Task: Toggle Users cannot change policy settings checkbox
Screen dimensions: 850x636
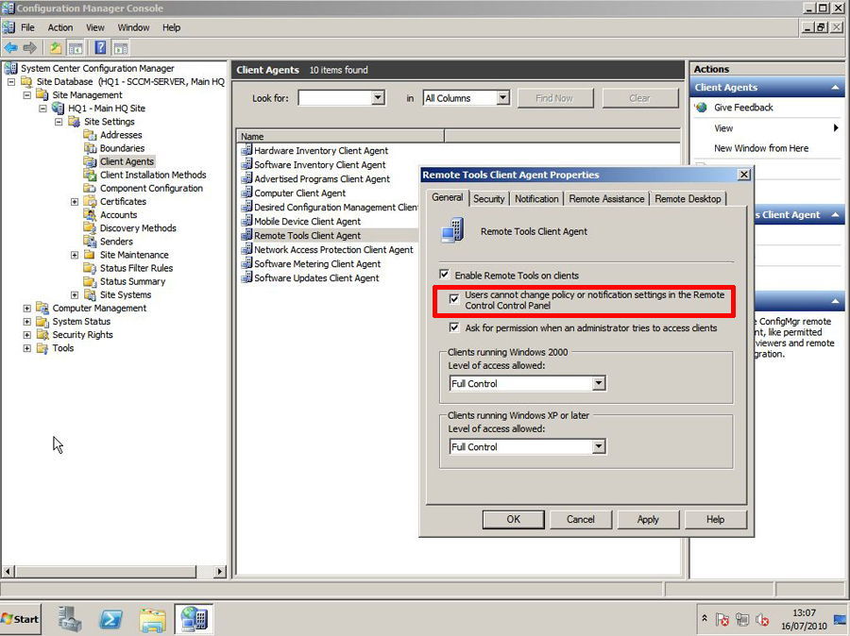Action: pyautogui.click(x=454, y=298)
